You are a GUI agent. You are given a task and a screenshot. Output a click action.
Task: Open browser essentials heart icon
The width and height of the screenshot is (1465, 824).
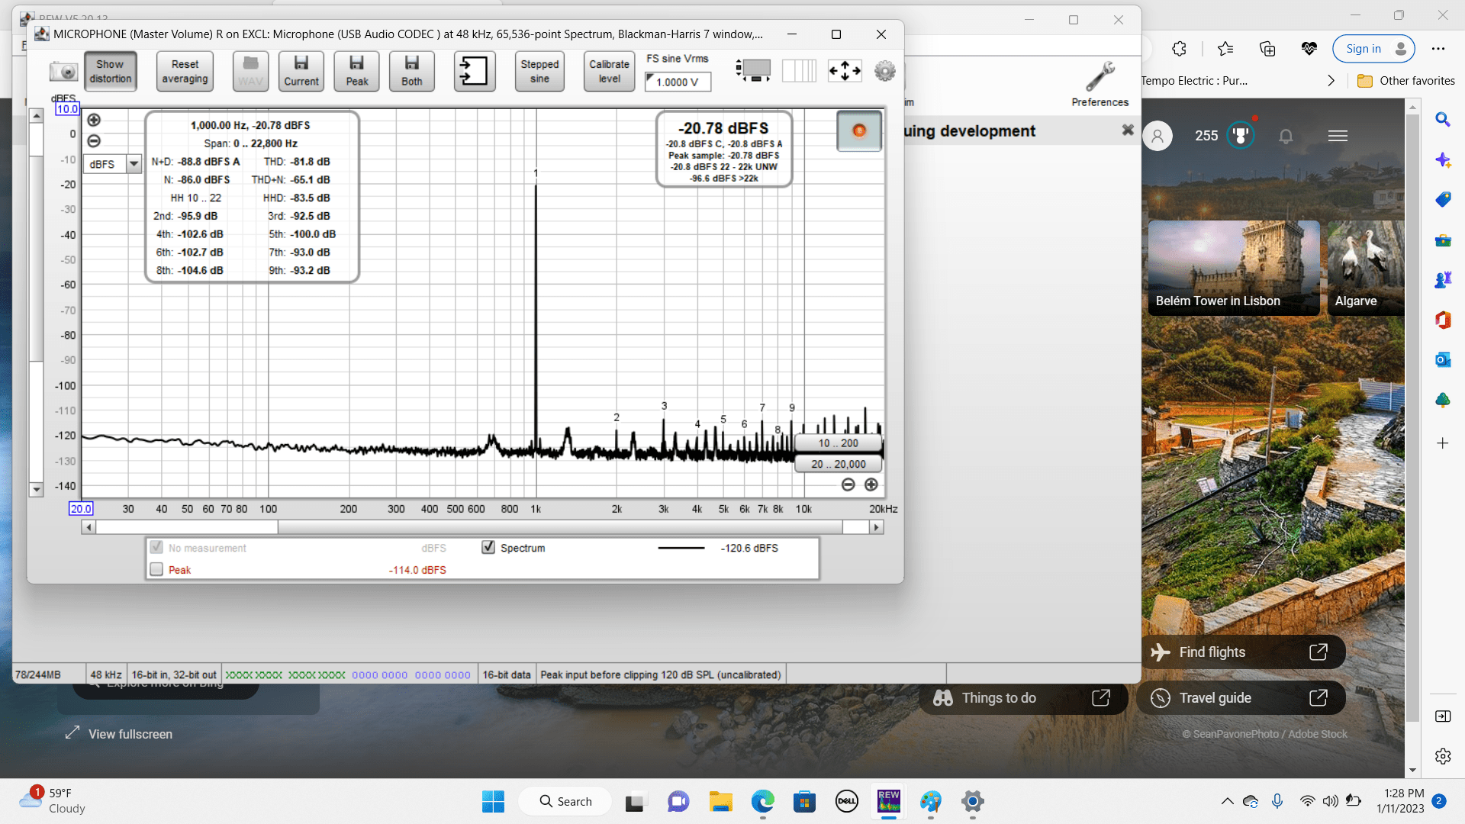[1309, 49]
